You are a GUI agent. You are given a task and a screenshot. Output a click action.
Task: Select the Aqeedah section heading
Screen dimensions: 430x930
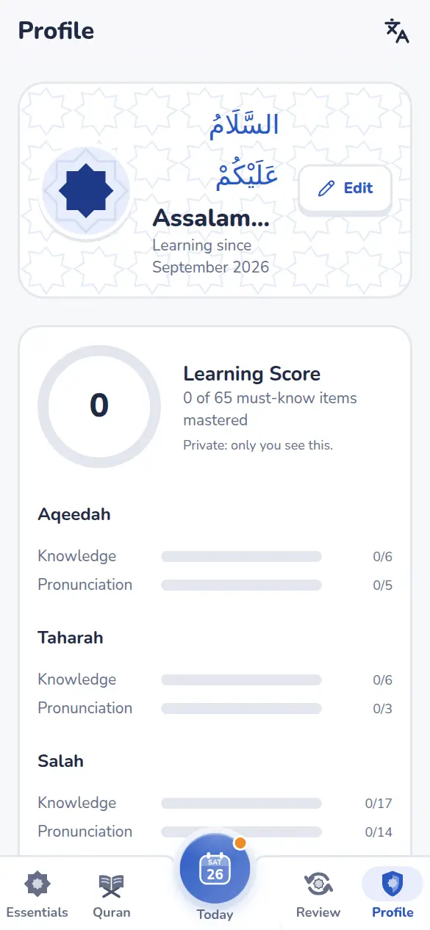(74, 514)
